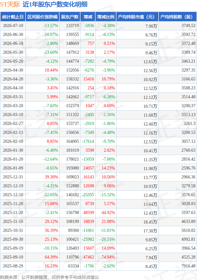197x280 pixels.
Task: Select the 2025-08-29 date cell
Action: pyautogui.click(x=13, y=266)
